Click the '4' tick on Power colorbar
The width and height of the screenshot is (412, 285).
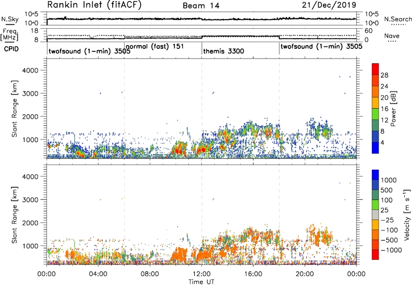coord(383,143)
